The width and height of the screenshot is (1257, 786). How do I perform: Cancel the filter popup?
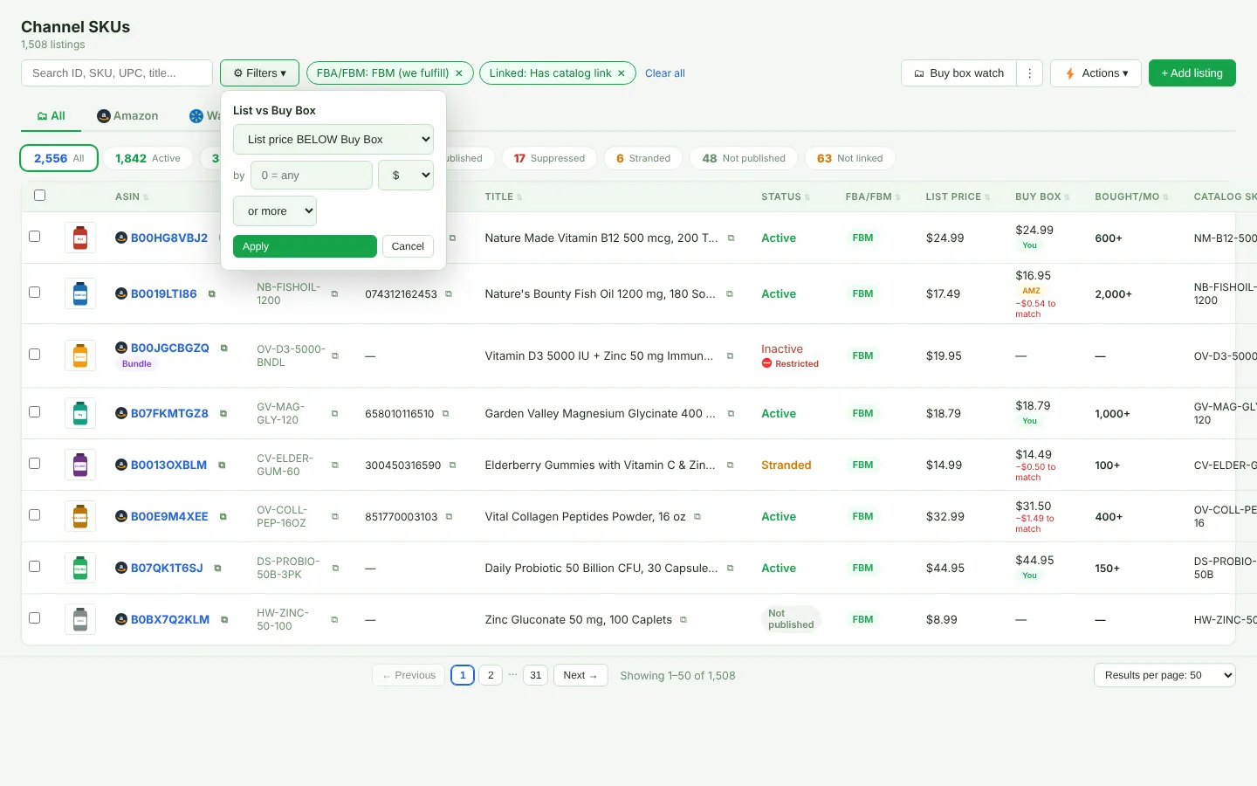pyautogui.click(x=408, y=246)
